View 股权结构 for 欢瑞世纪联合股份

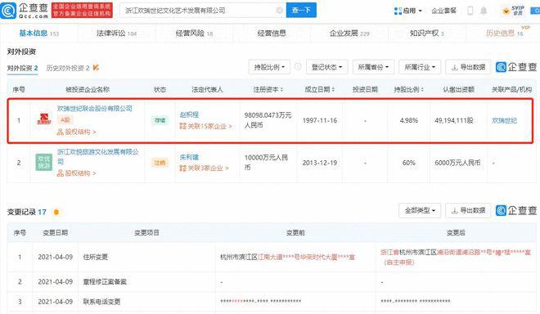pyautogui.click(x=76, y=132)
